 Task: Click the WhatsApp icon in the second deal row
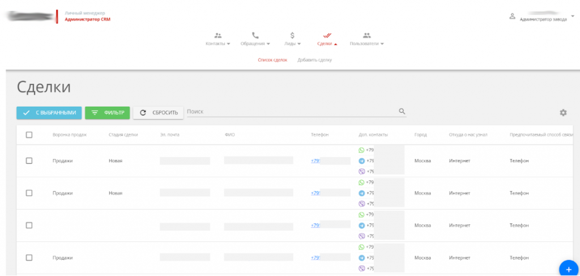coord(362,182)
